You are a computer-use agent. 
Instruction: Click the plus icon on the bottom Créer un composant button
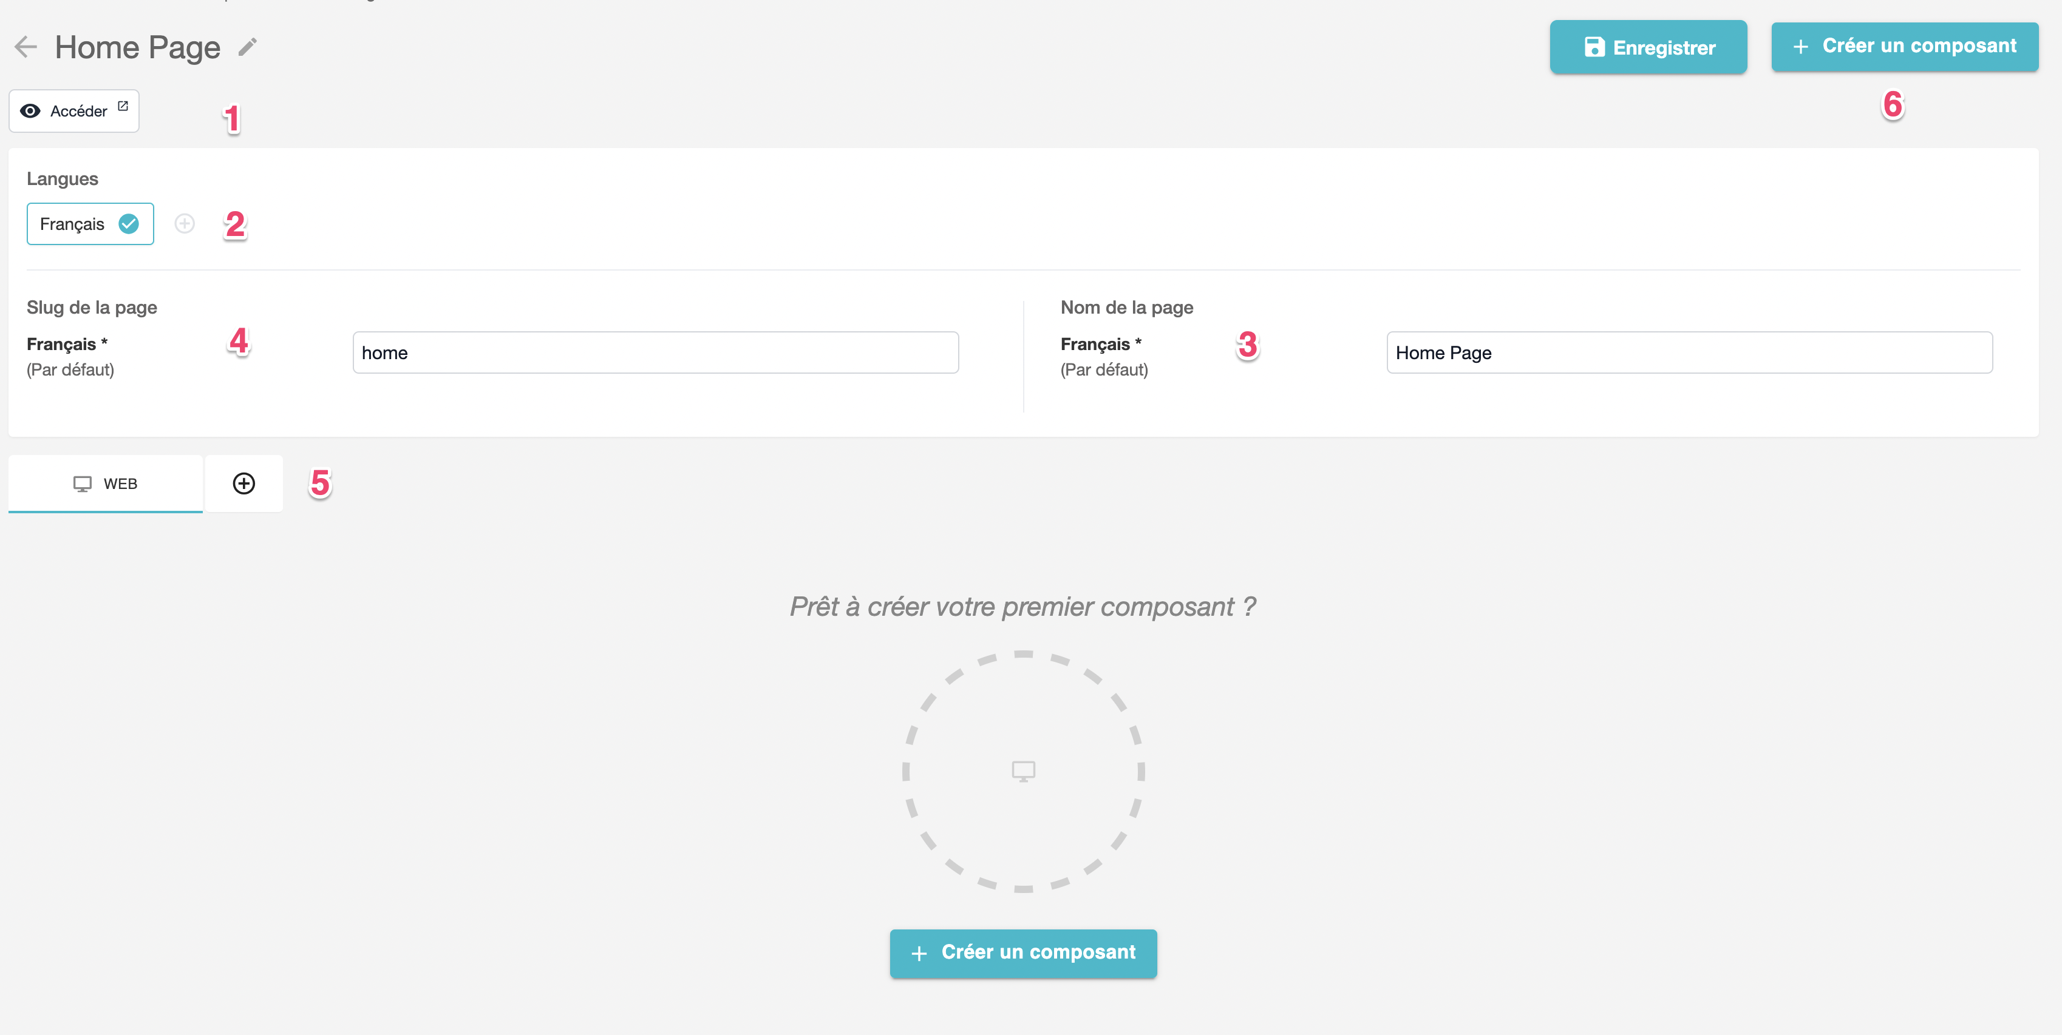click(919, 954)
